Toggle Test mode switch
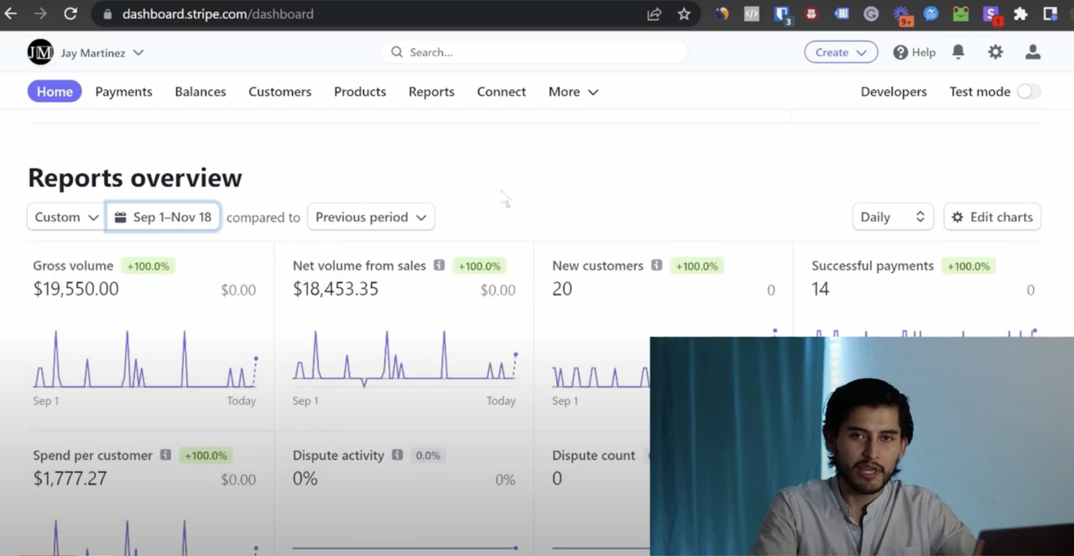This screenshot has height=556, width=1074. [1029, 91]
